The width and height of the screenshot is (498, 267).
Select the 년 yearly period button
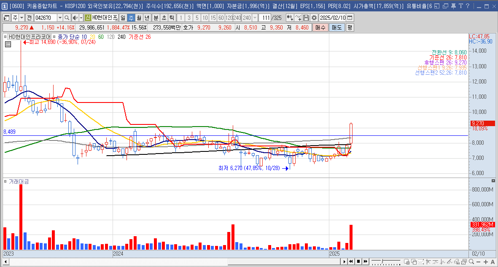(x=146, y=18)
